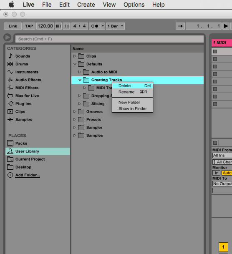
Task: Choose Delete from the context menu
Action: 133,86
